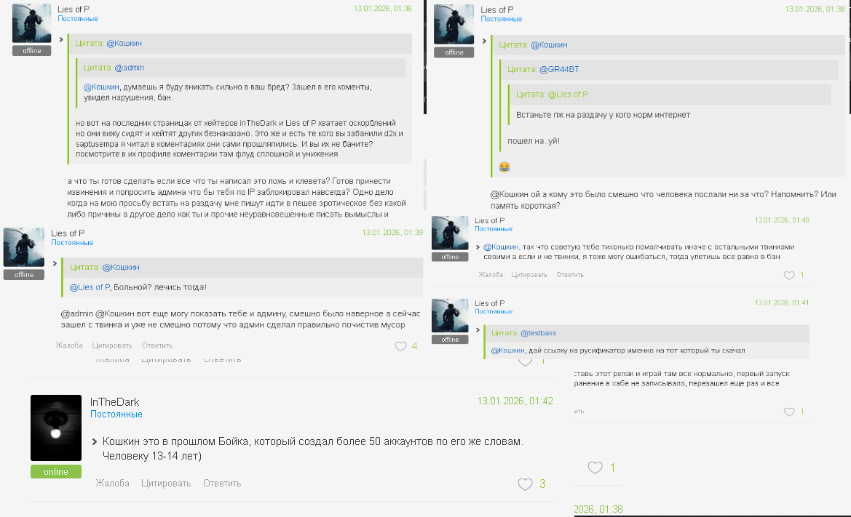Click Ответить under the 01:39 comment

157,345
